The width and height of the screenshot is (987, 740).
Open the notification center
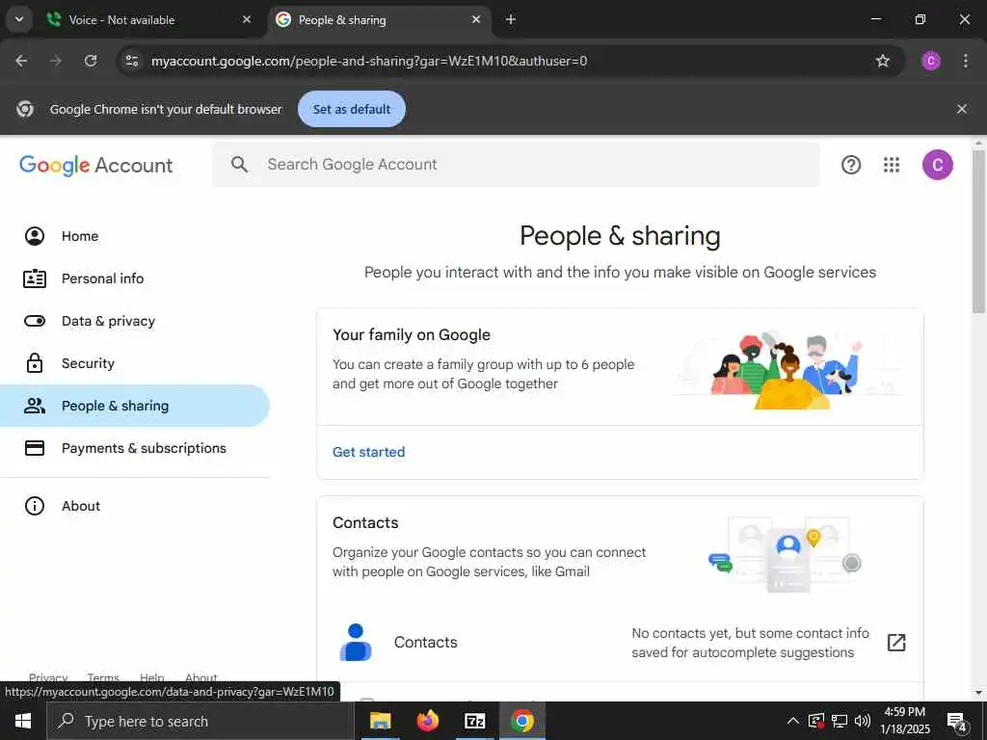pyautogui.click(x=957, y=722)
